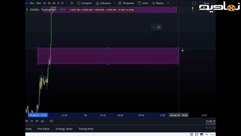Select the rectangle's top-left handle
Viewport: 241px width, 136px height.
point(38,48)
